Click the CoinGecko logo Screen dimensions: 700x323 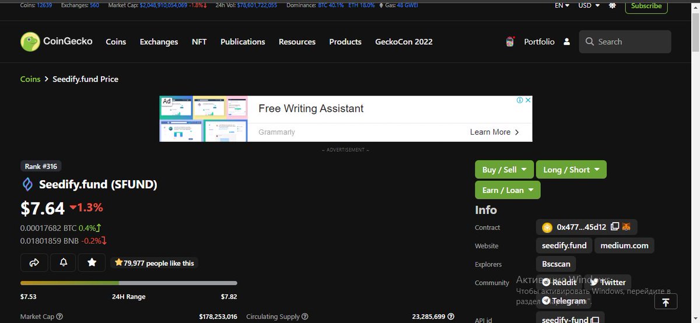click(x=56, y=41)
